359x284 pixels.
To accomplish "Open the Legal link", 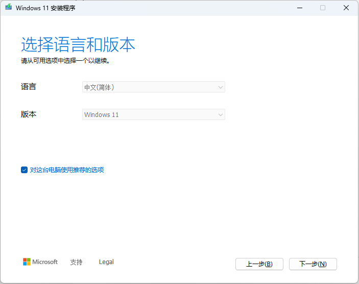I will click(106, 262).
